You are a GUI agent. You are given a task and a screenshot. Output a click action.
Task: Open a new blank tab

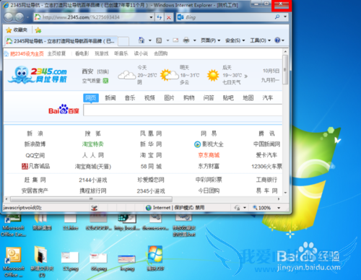pos(123,41)
